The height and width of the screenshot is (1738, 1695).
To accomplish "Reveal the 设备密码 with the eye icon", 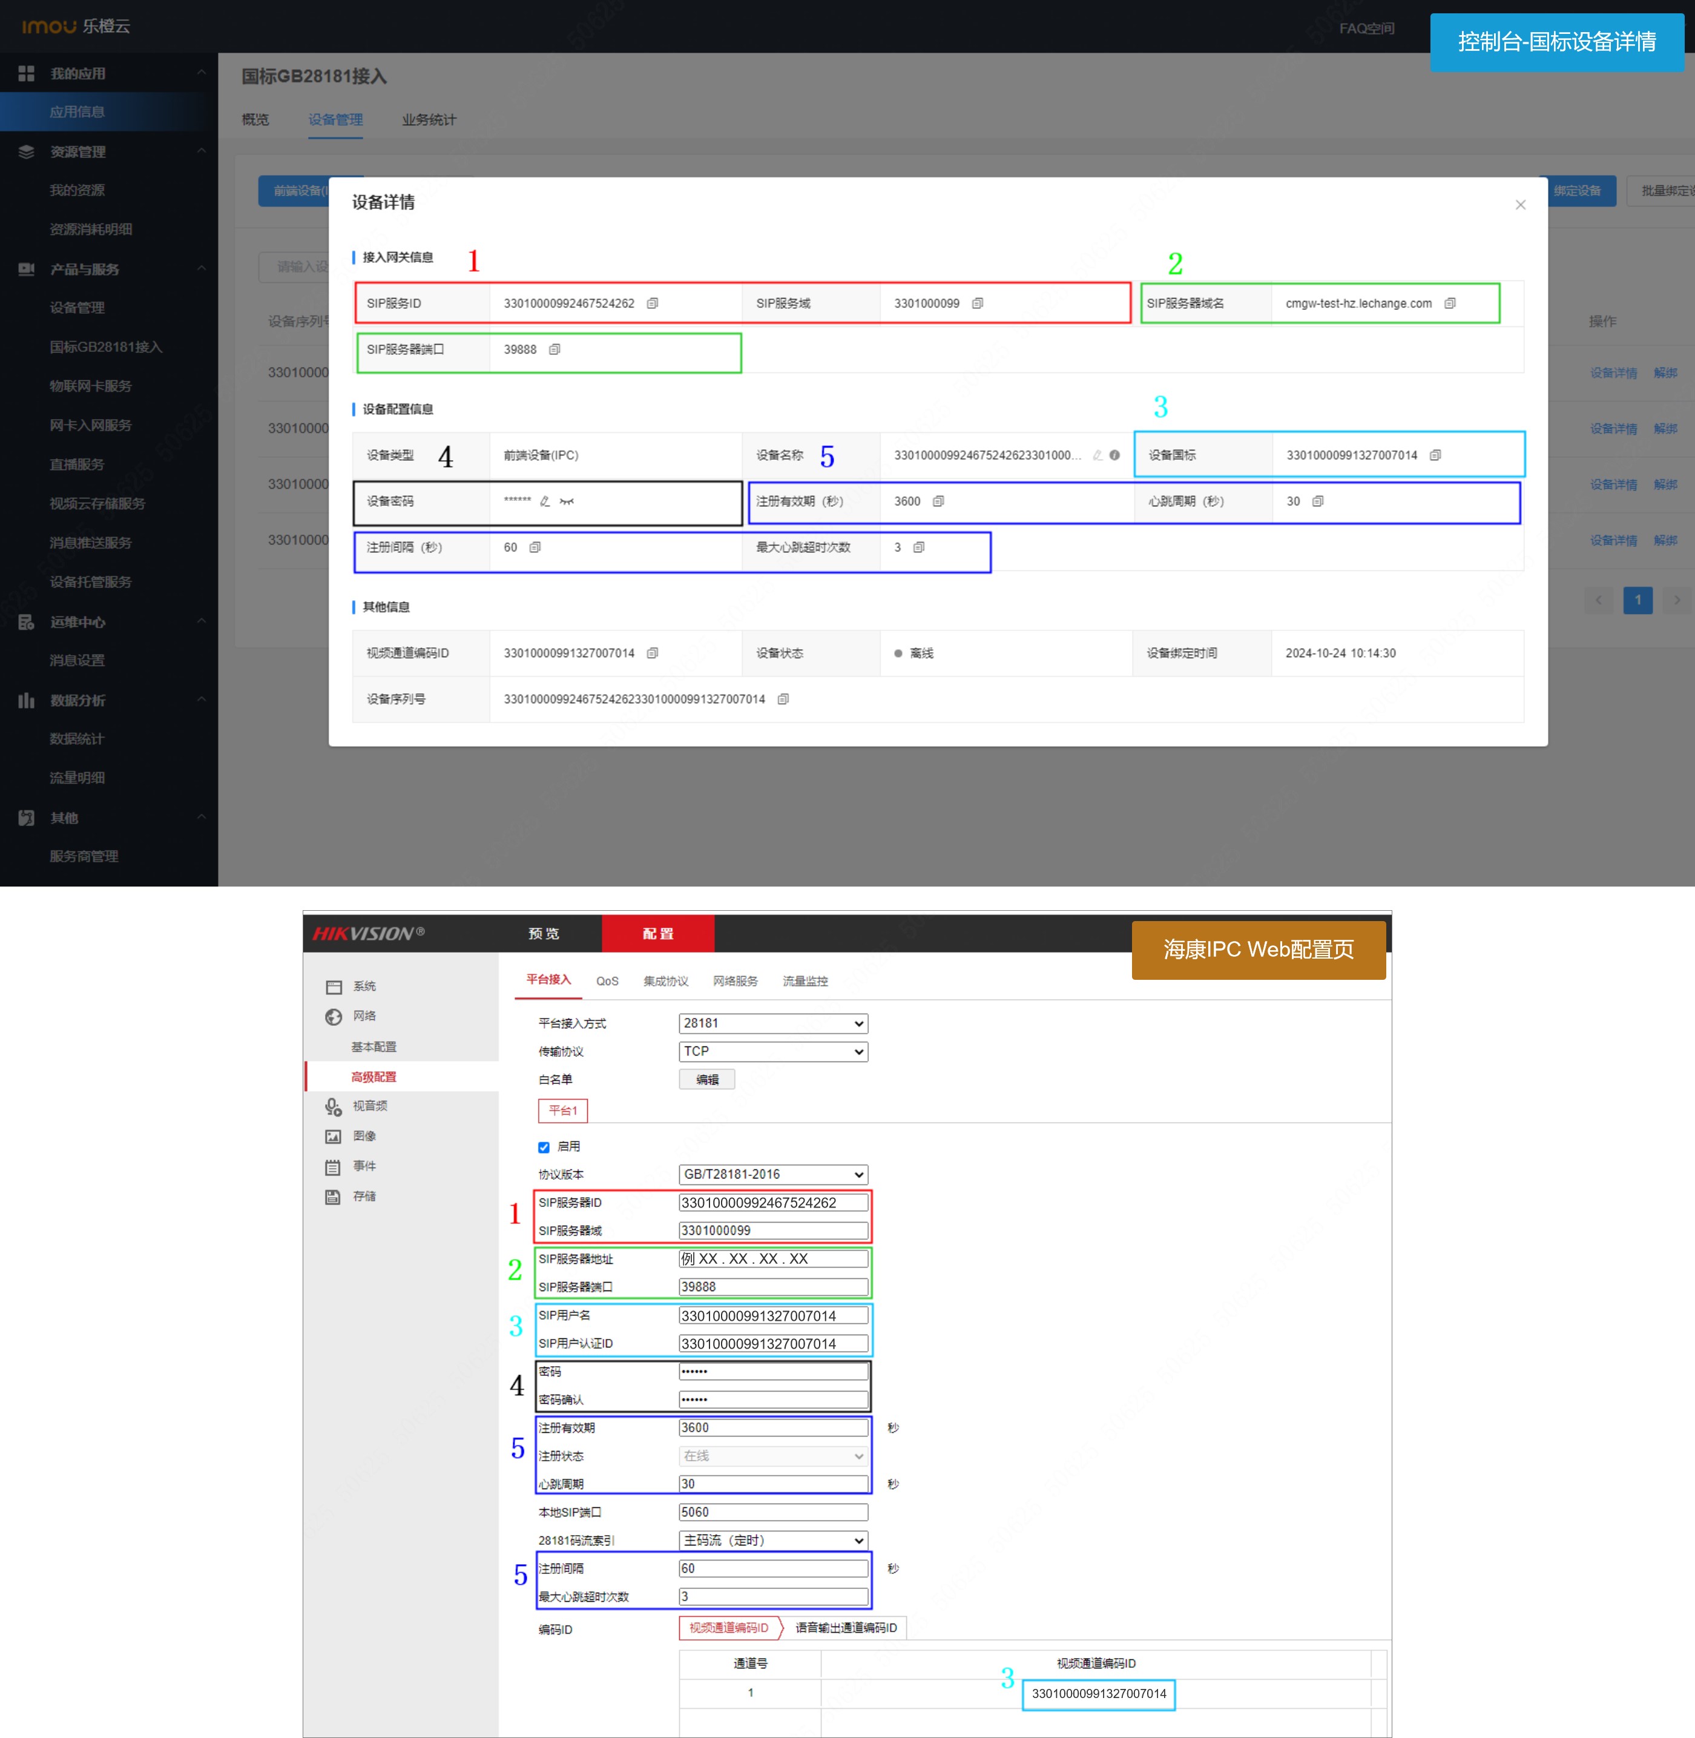I will click(x=567, y=501).
